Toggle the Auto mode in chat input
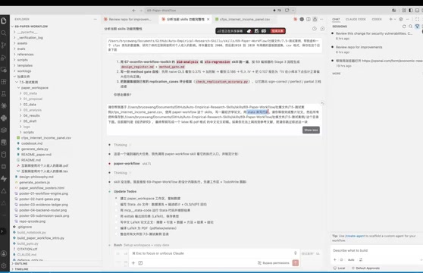The width and height of the screenshot is (423, 273). pos(351,259)
